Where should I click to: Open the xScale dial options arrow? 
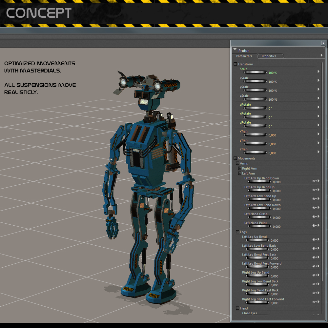pyautogui.click(x=318, y=81)
